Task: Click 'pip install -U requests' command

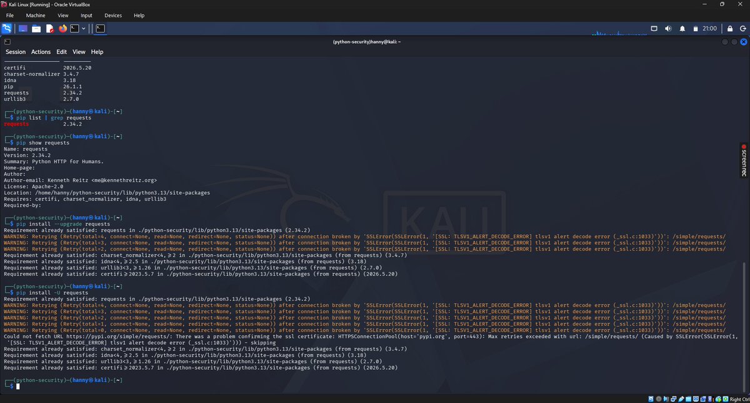Action: (51, 292)
